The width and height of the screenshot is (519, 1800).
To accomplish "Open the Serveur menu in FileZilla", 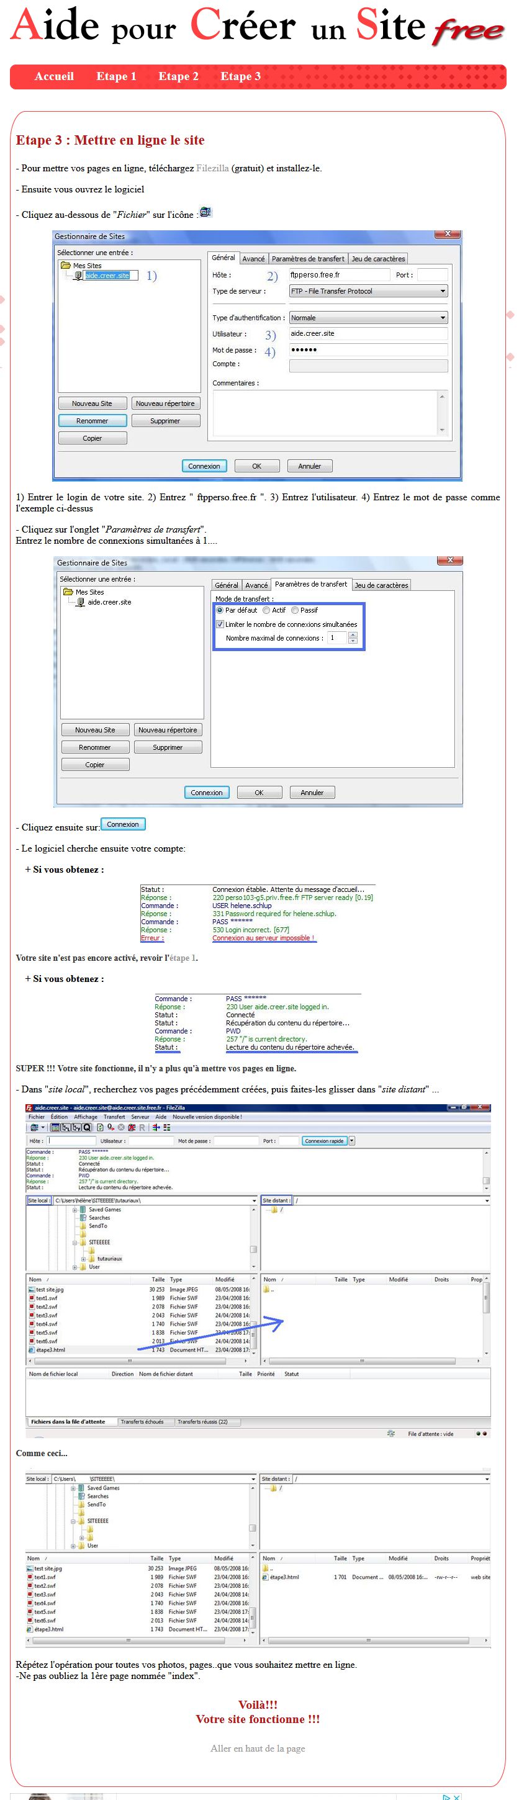I will click(x=140, y=1117).
